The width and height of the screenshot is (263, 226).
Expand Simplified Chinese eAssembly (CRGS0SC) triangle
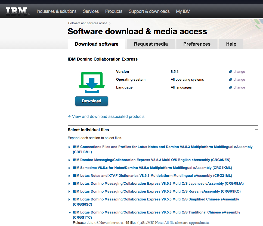pyautogui.click(x=69, y=200)
